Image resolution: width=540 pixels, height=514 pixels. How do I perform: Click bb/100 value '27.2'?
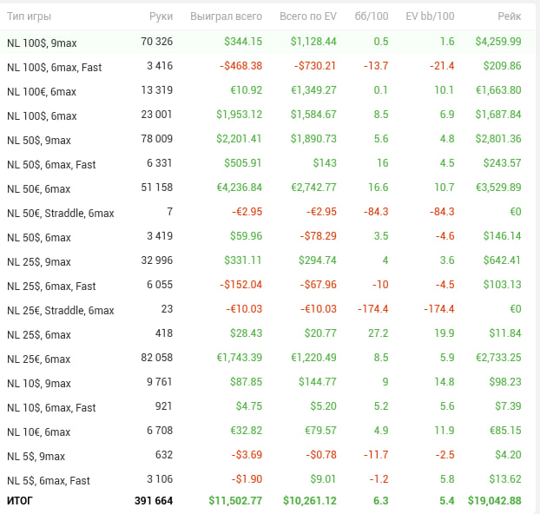click(379, 333)
